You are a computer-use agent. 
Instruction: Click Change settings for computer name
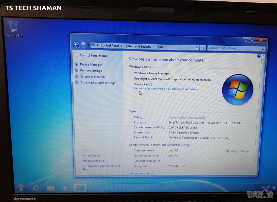tap(239, 151)
